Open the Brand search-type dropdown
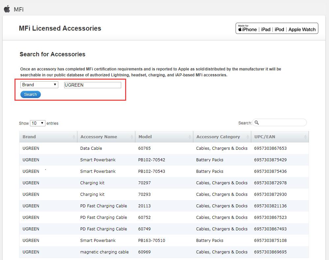 (39, 85)
